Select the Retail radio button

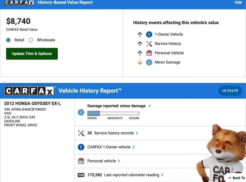coord(8,40)
